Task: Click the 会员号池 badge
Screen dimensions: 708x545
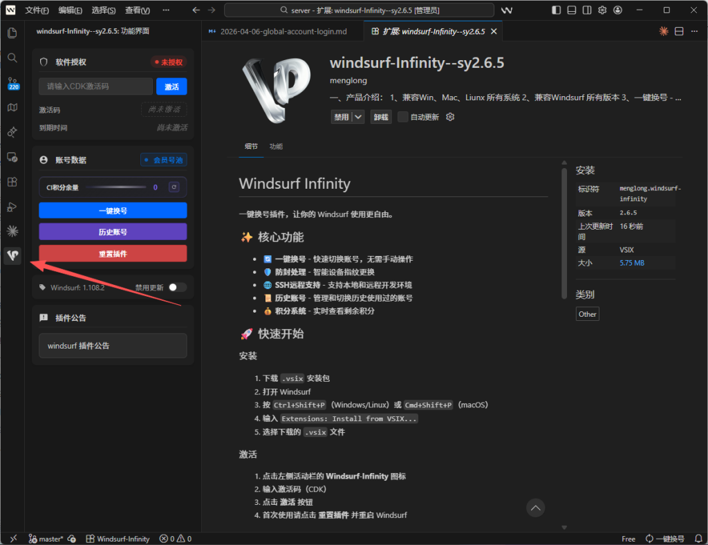Action: [x=163, y=160]
